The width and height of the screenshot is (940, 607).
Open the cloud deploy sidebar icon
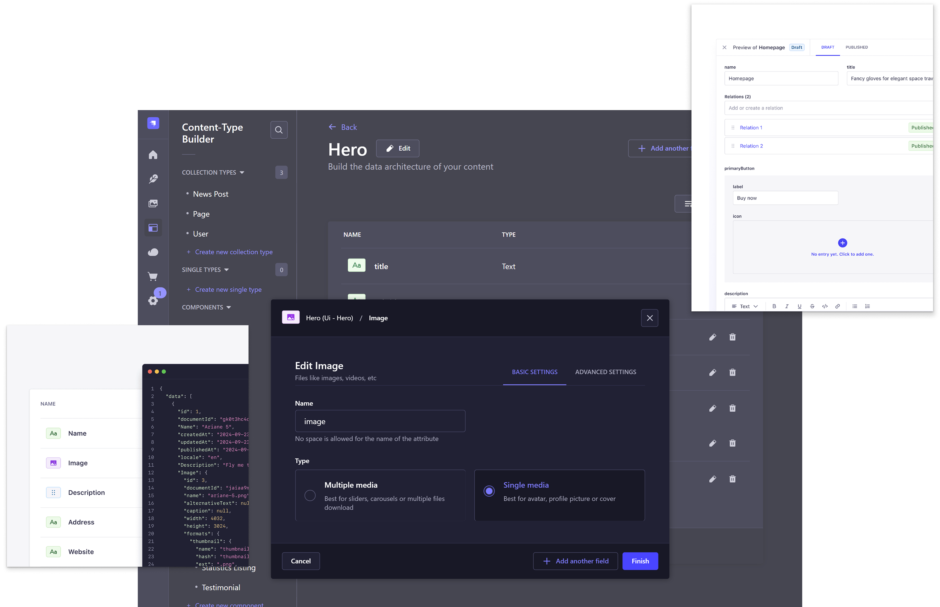(x=153, y=252)
